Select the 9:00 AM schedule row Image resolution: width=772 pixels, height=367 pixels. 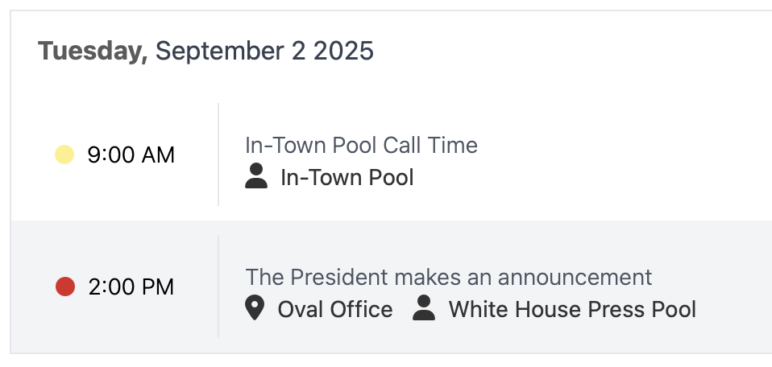(x=392, y=155)
